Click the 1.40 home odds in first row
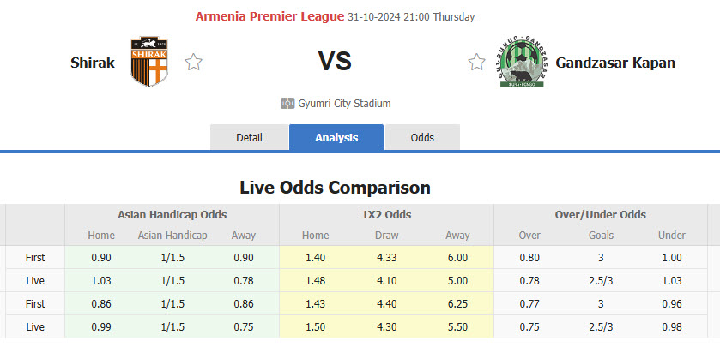Screen dimensions: 720x347 [315, 257]
